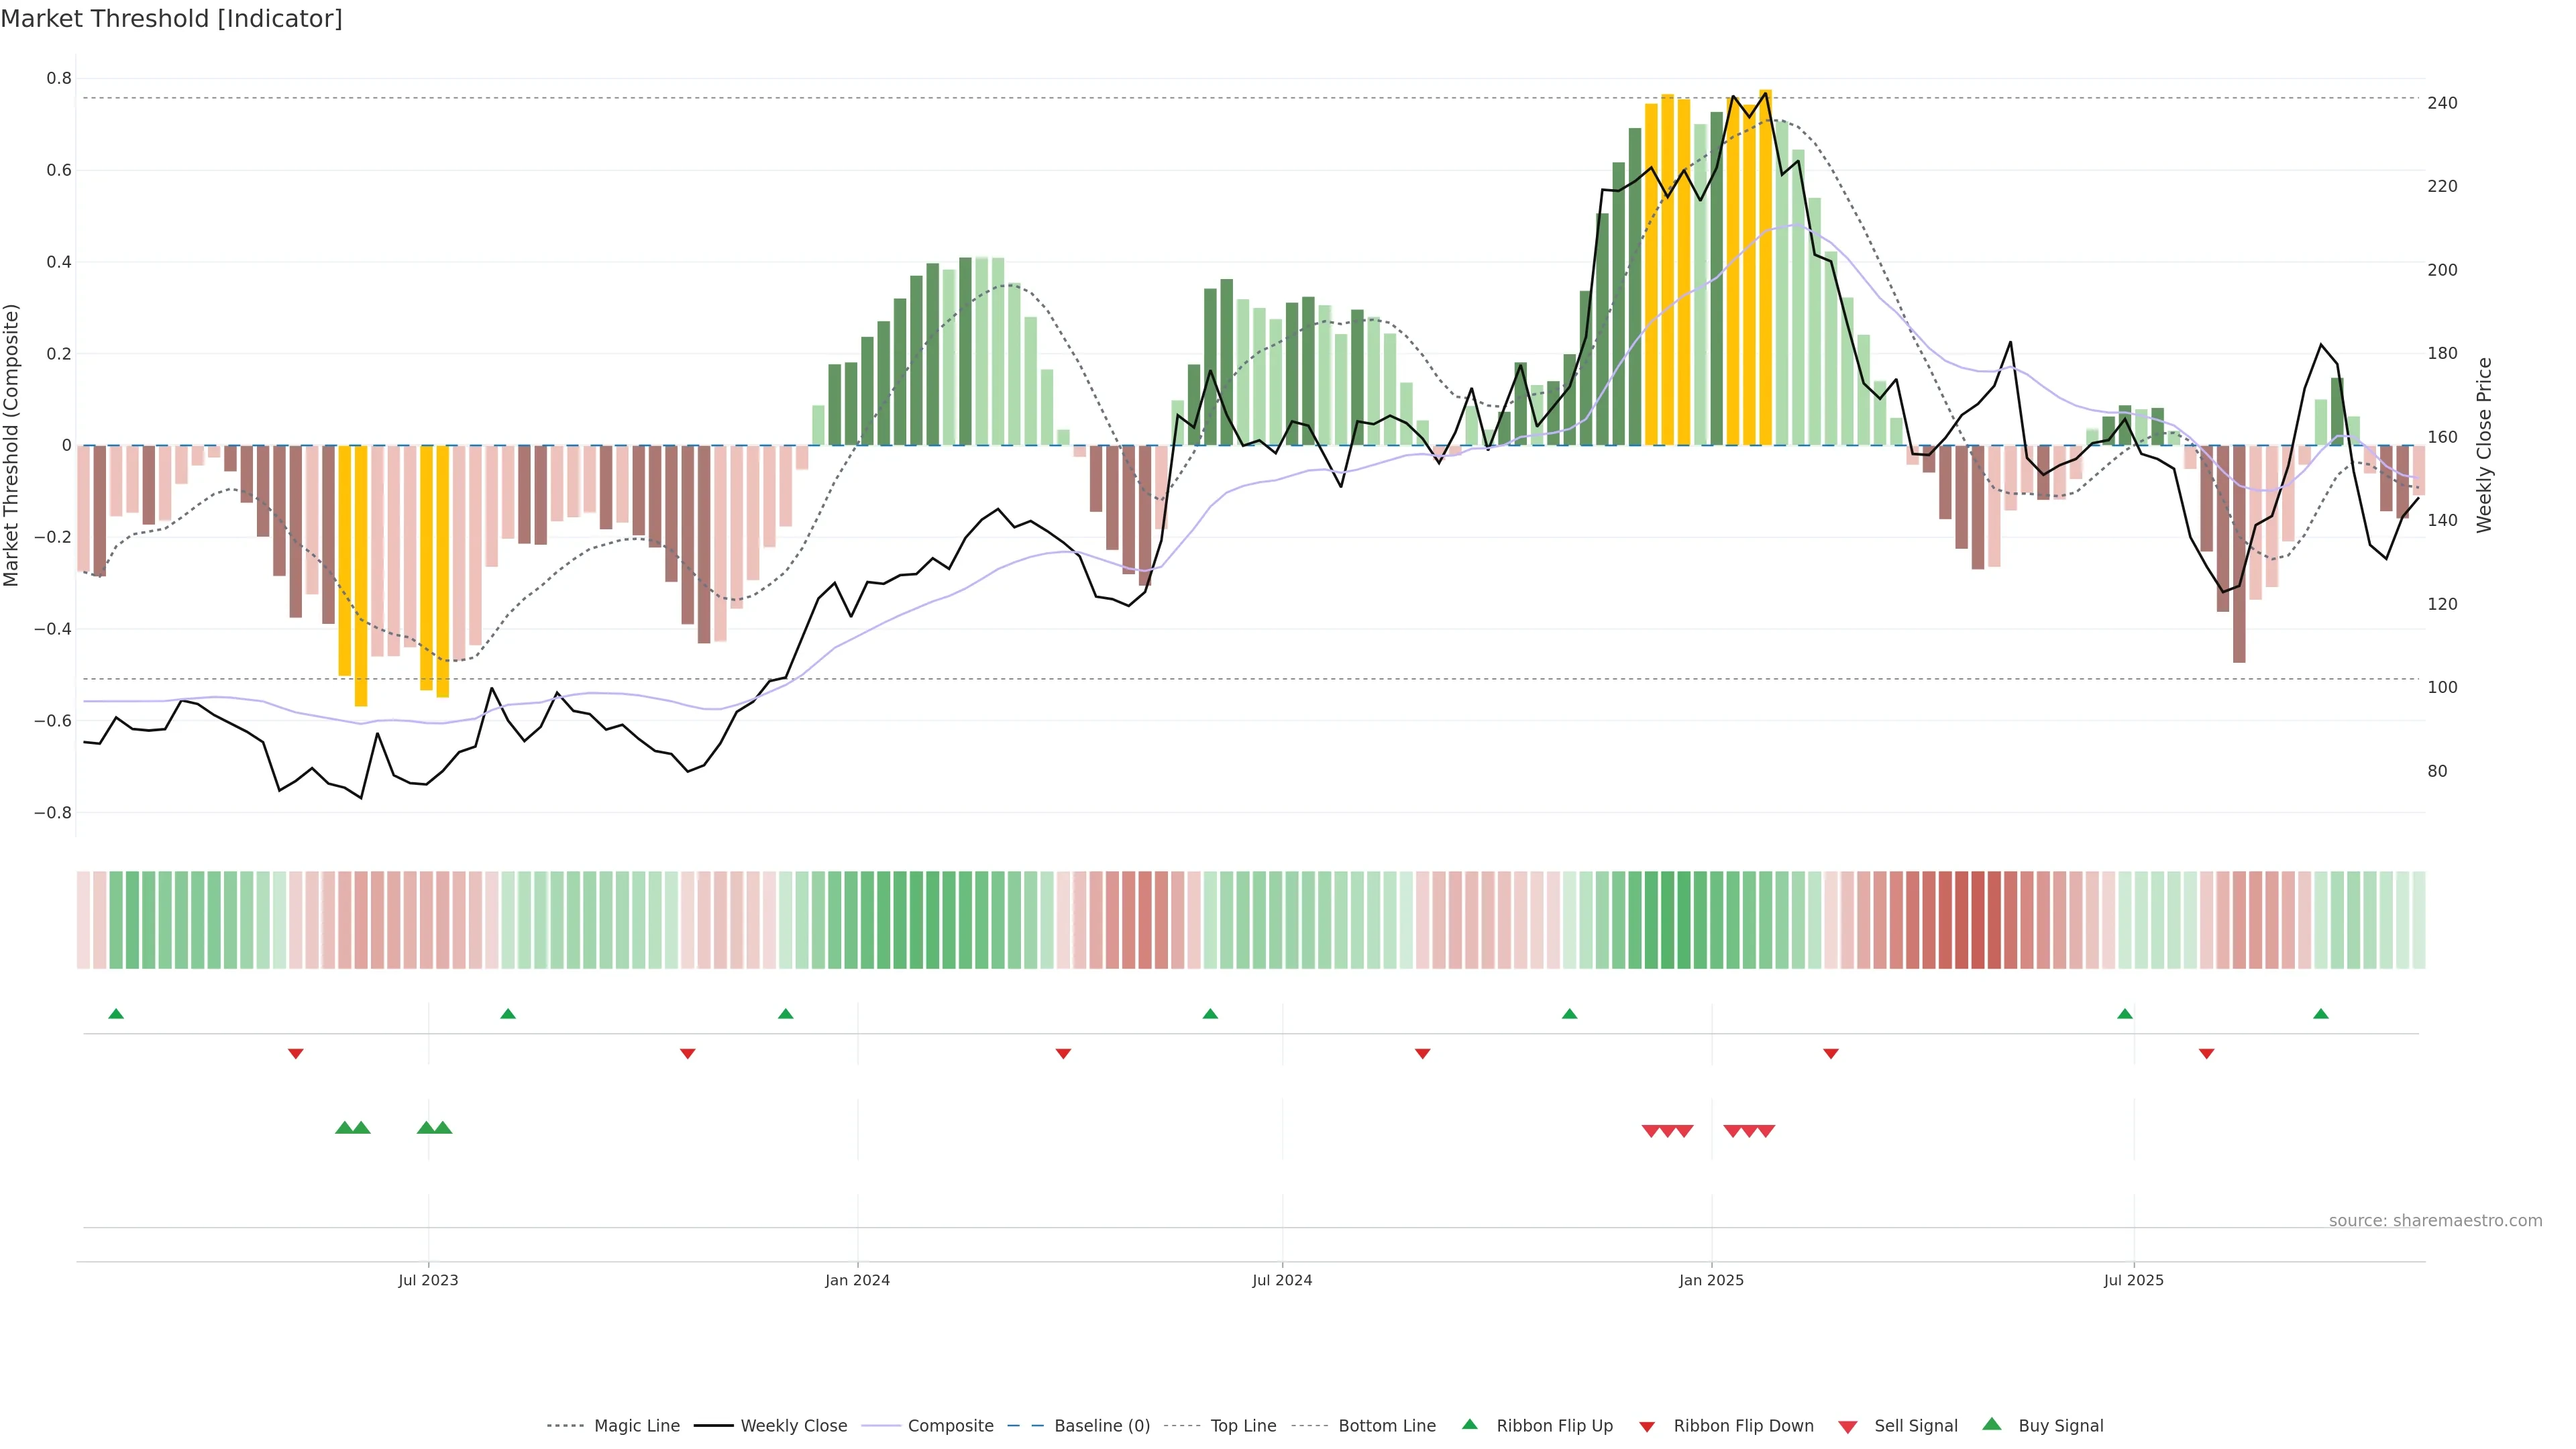
Task: Toggle Weekly Close series in legend
Action: (x=793, y=1426)
